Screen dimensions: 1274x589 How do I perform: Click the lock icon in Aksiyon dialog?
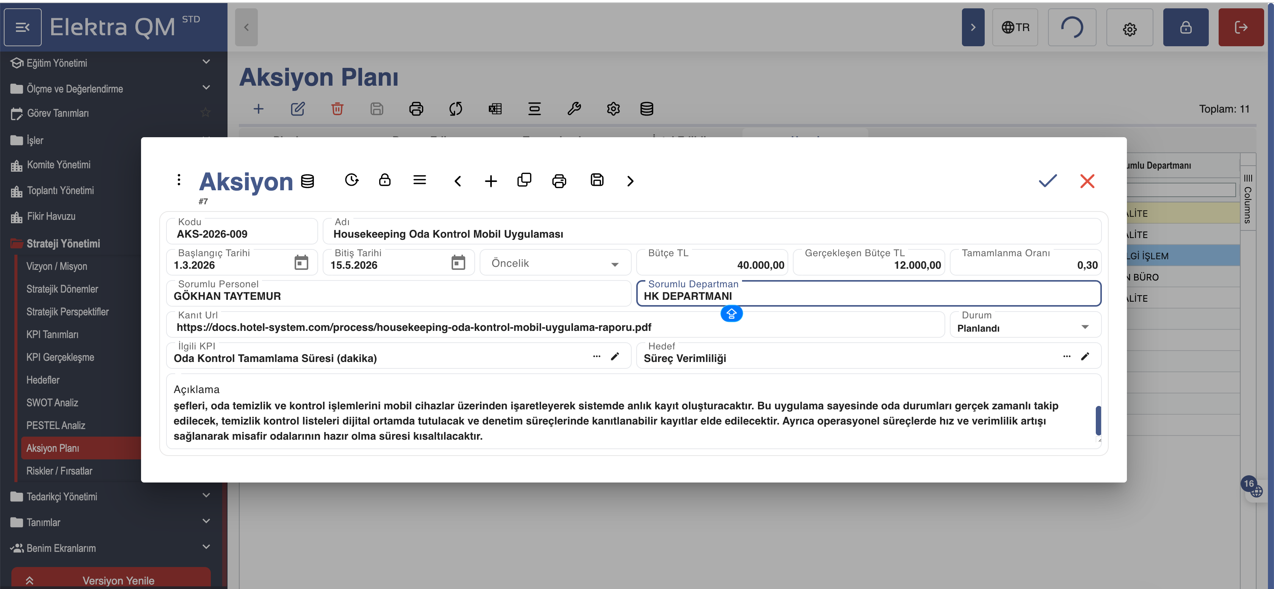(x=384, y=180)
